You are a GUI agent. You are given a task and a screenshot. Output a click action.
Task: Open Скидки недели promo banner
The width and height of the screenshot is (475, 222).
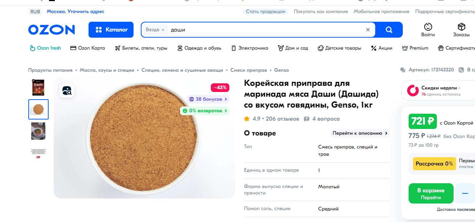438,91
